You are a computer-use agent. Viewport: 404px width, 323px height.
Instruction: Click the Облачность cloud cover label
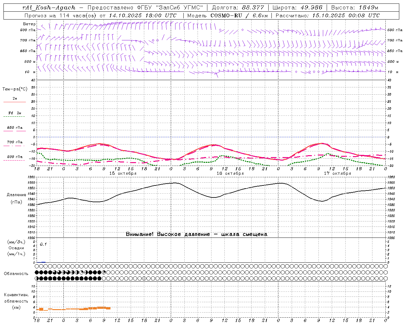[16, 274]
